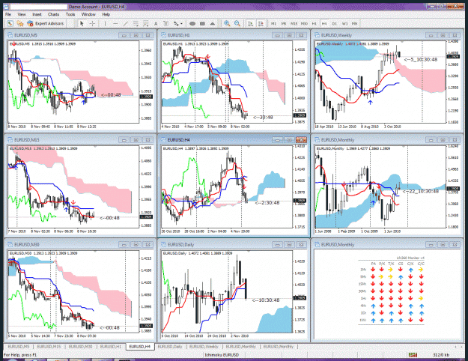468x361 pixels.
Task: Click the EURUSD,Weekly chart window icon
Action: pyautogui.click(x=317, y=35)
